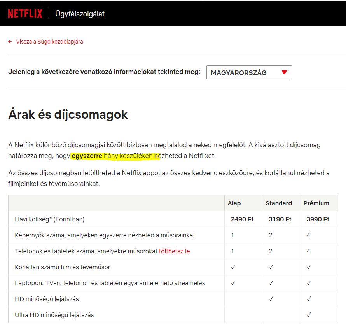Click download devices value 4 under Prémium

click(x=308, y=251)
